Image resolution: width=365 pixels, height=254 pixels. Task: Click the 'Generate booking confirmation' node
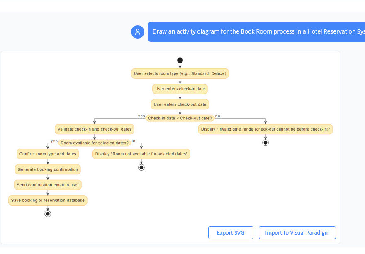[48, 169]
